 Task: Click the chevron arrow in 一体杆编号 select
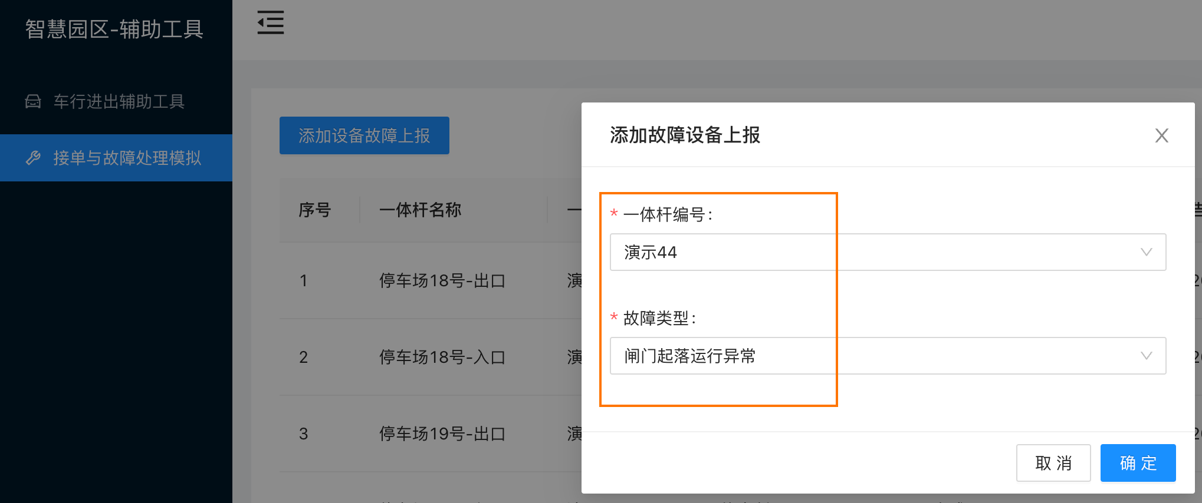coord(1146,252)
